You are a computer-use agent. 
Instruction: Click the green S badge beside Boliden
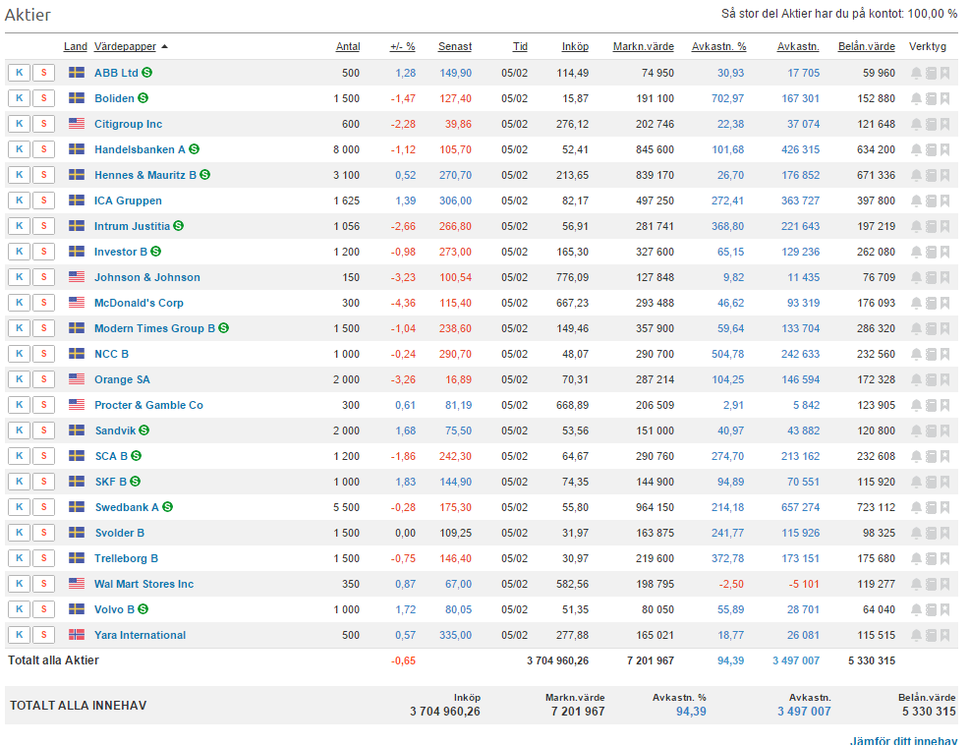click(x=143, y=97)
